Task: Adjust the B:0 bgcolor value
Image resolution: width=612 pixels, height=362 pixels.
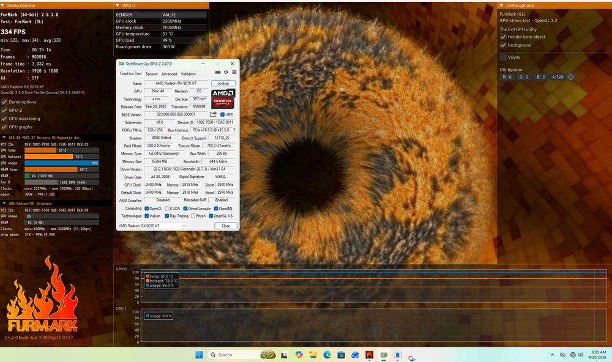Action: [x=541, y=77]
